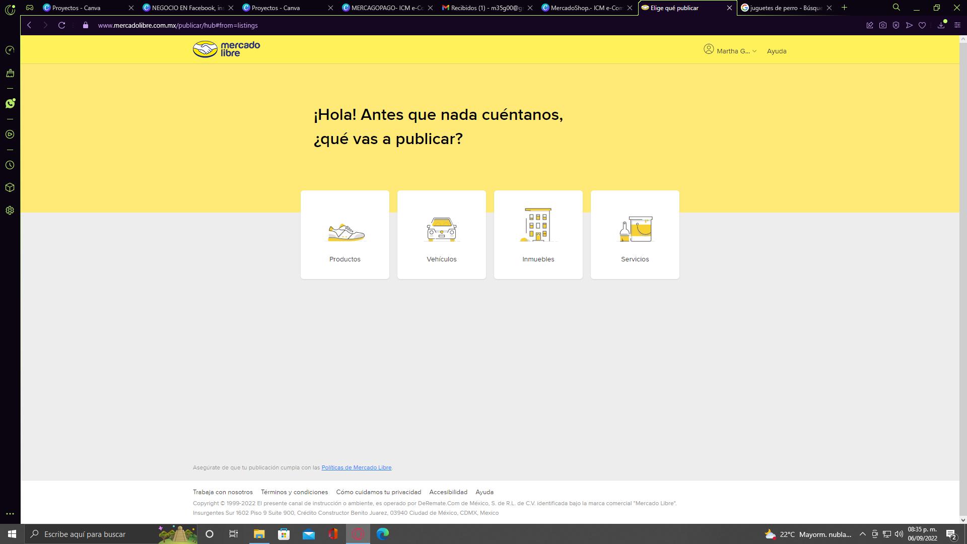Reload the current page
Screen dimensions: 967x544
pos(61,25)
